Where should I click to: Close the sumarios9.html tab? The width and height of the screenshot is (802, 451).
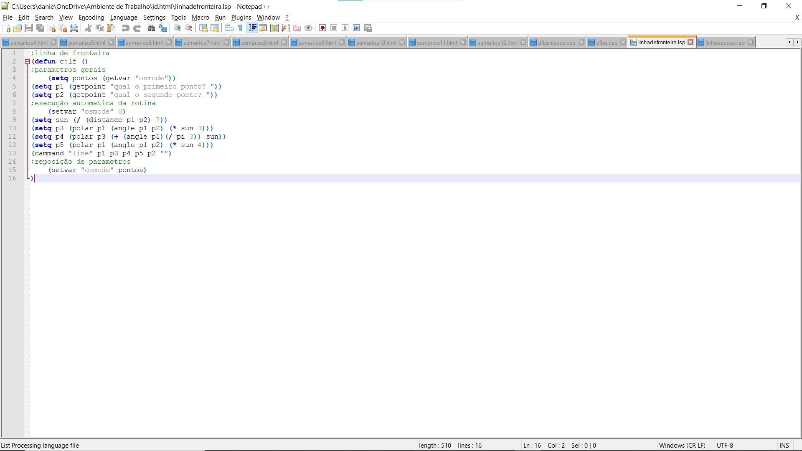coord(342,43)
